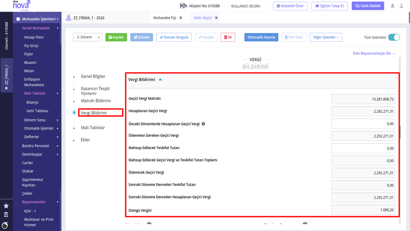Open the user profile icon
The image size is (410, 231).
click(x=401, y=6)
